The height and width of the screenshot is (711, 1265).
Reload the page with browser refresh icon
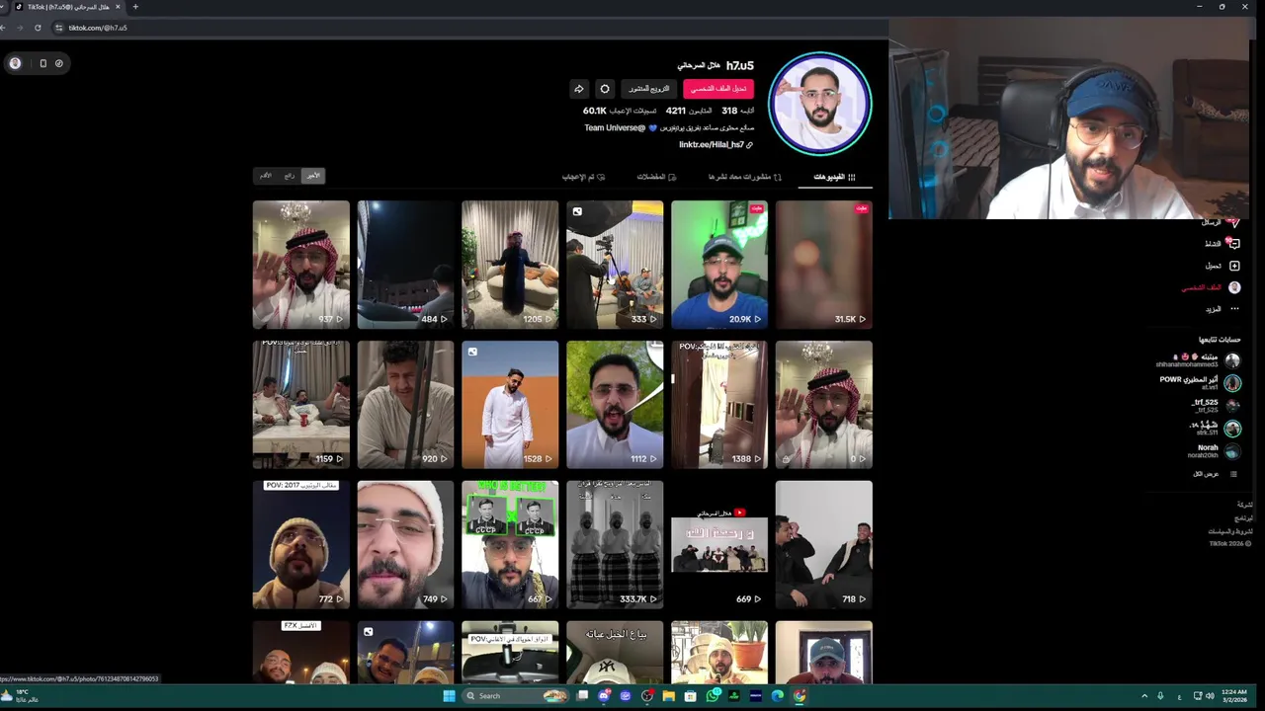click(38, 28)
